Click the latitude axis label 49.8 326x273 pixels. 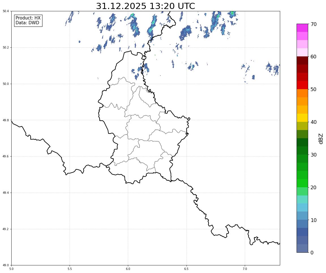[x=6, y=120]
